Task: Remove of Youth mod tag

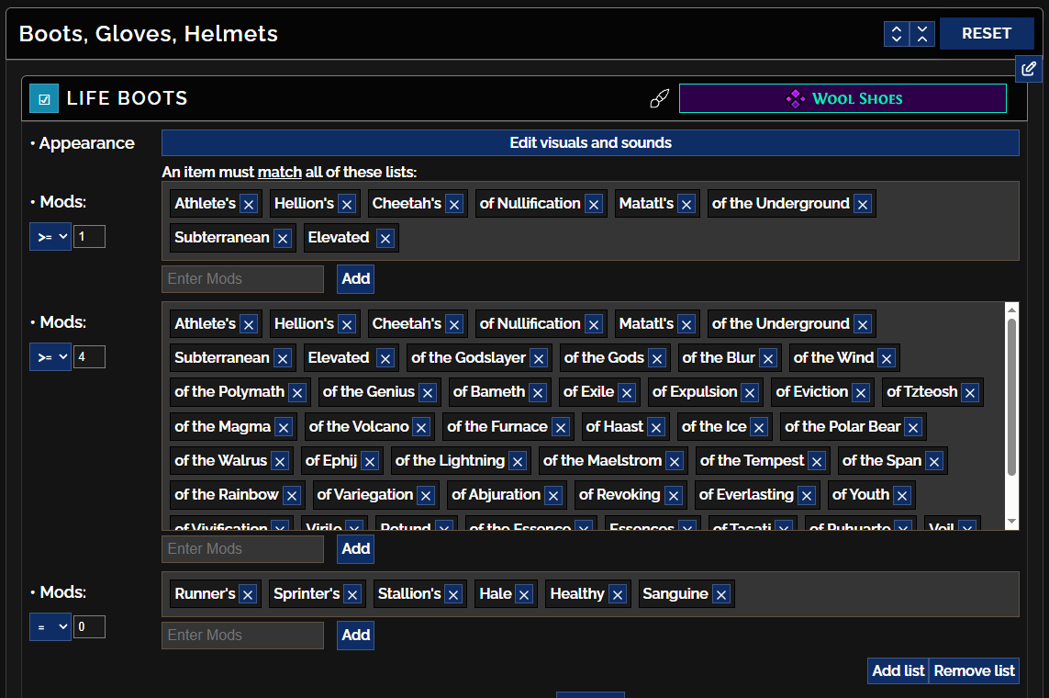Action: click(902, 496)
